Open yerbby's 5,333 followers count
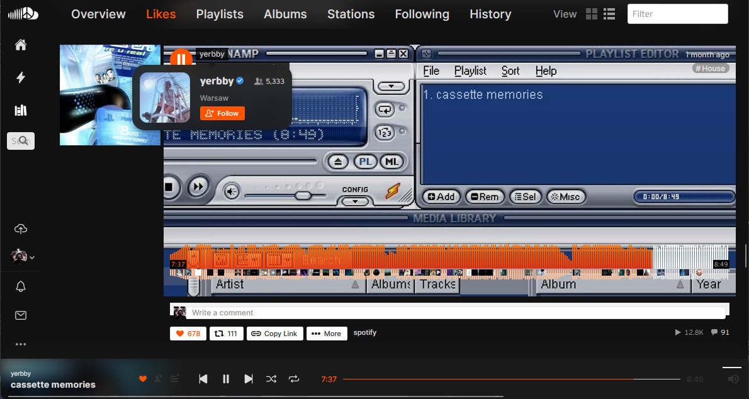Screen dimensions: 749x399 [x=269, y=81]
